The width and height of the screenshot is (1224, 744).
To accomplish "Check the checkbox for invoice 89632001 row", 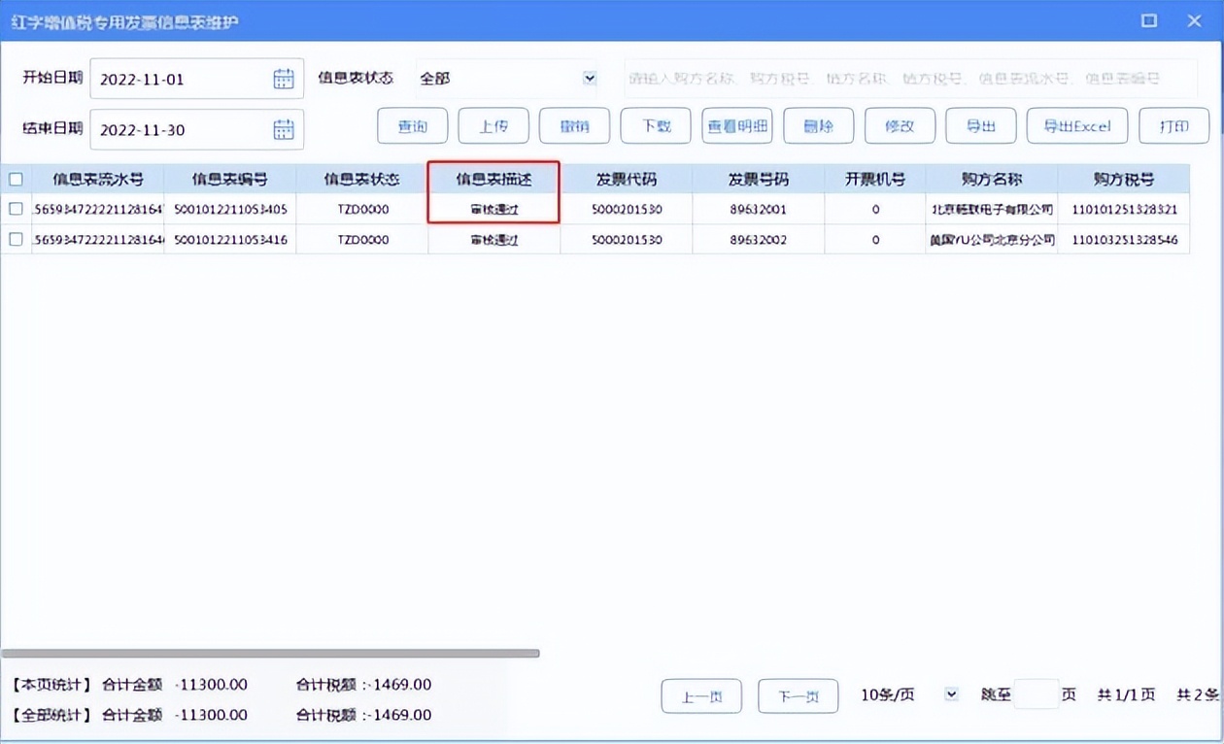I will [15, 209].
